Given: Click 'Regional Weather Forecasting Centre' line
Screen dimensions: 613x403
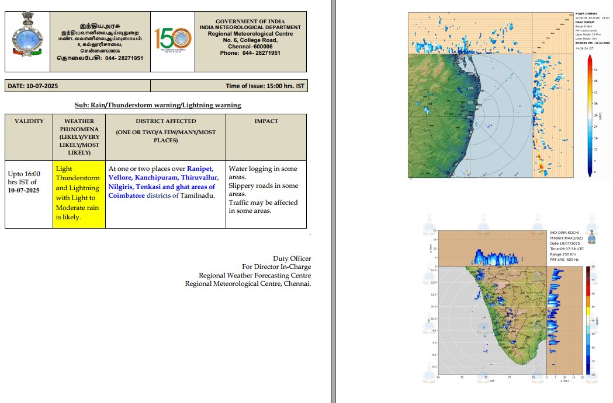Looking at the screenshot, I should [255, 275].
